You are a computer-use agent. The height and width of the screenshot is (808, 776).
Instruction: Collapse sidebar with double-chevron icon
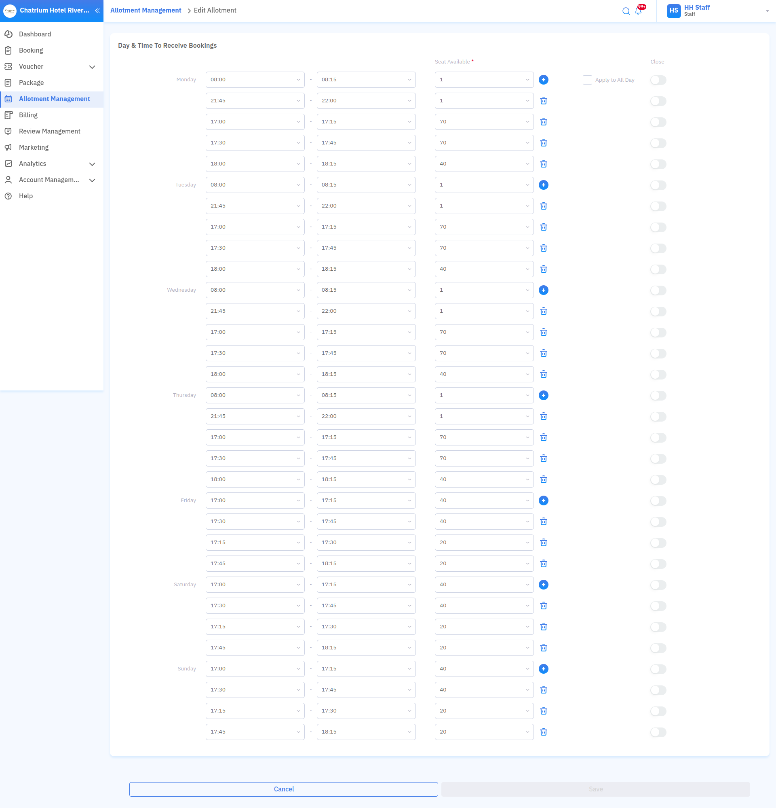click(97, 11)
